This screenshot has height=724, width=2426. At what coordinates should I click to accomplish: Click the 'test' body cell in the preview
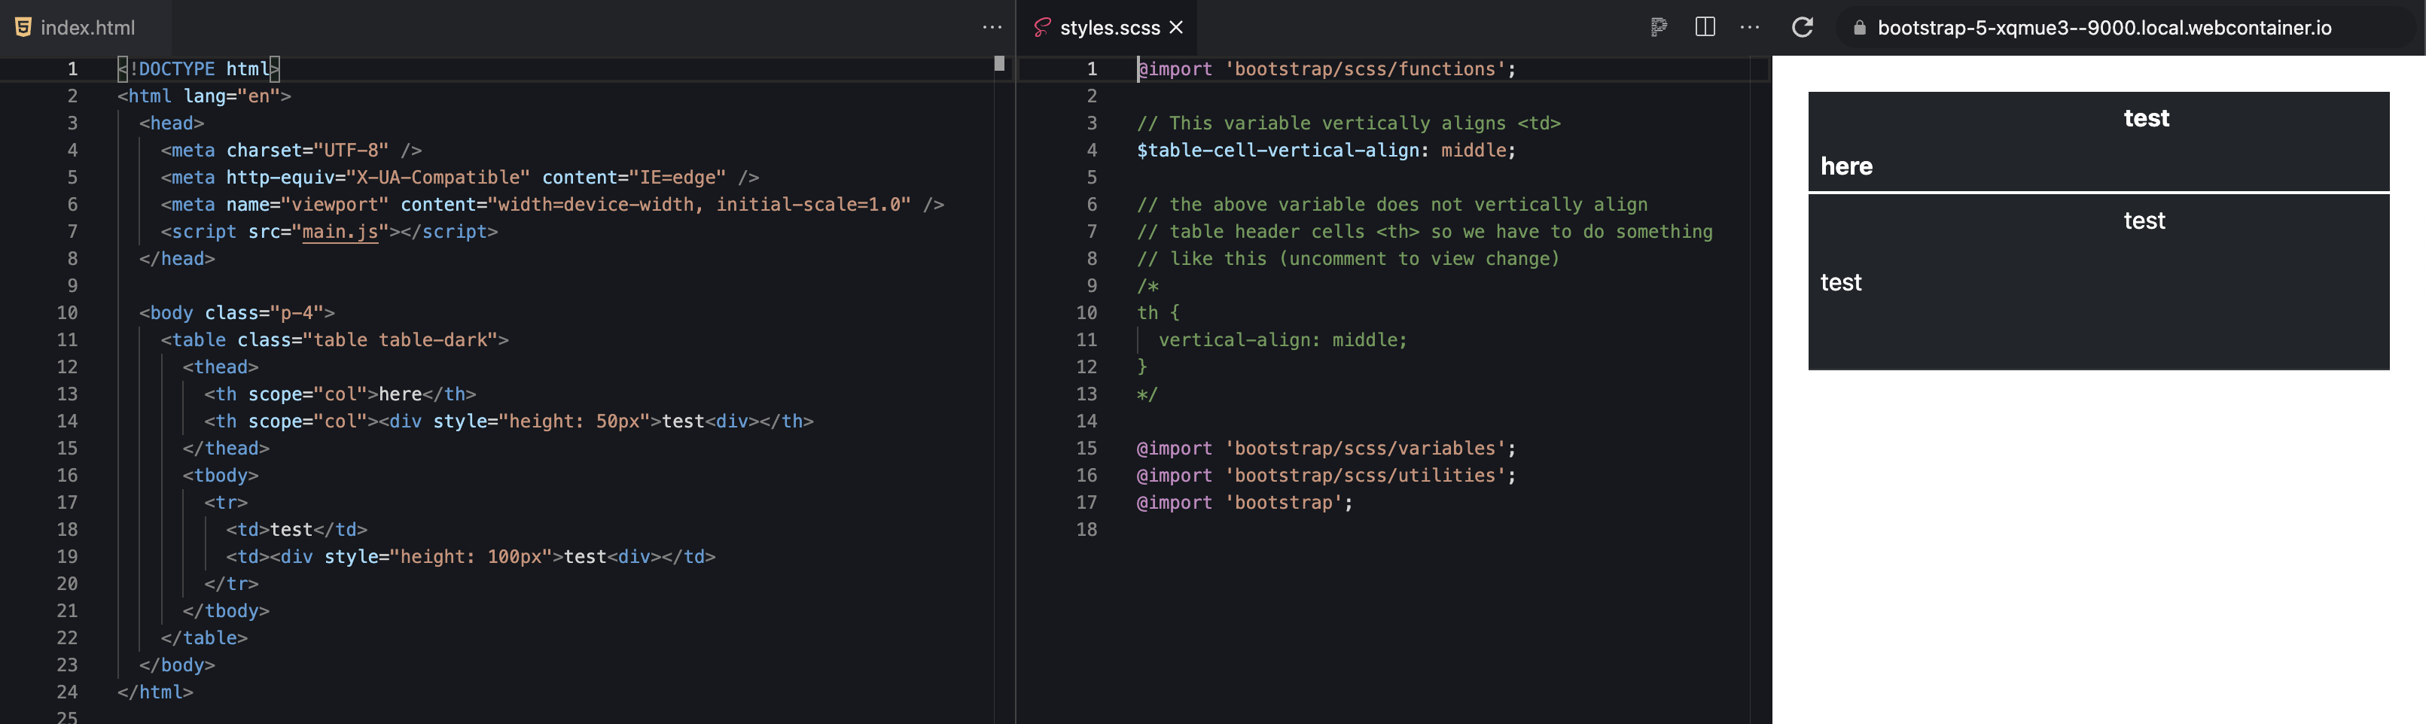click(x=1841, y=281)
